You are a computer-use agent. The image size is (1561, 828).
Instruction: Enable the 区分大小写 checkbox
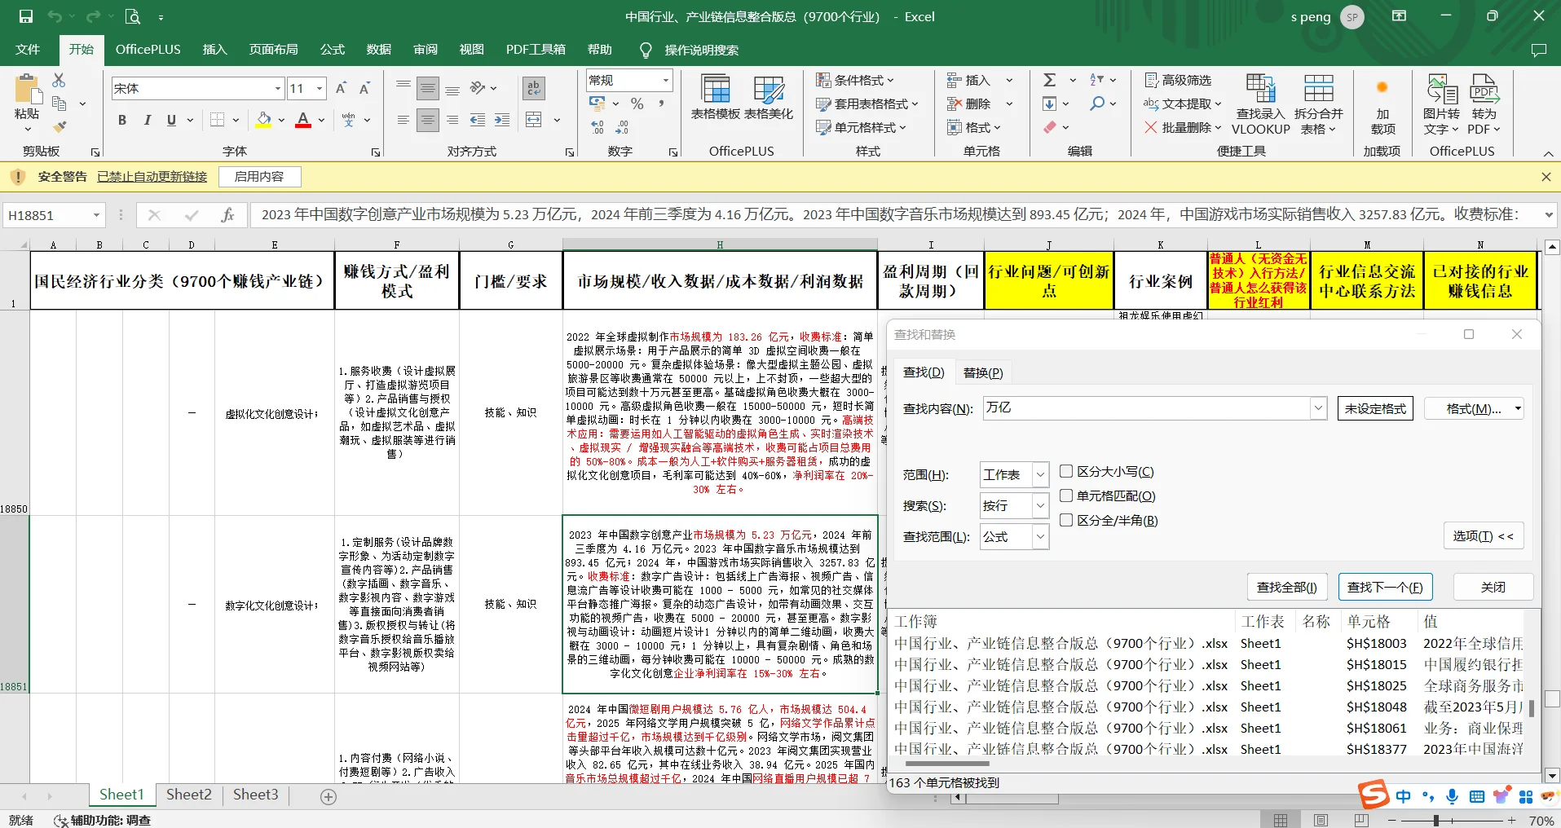[x=1066, y=471]
